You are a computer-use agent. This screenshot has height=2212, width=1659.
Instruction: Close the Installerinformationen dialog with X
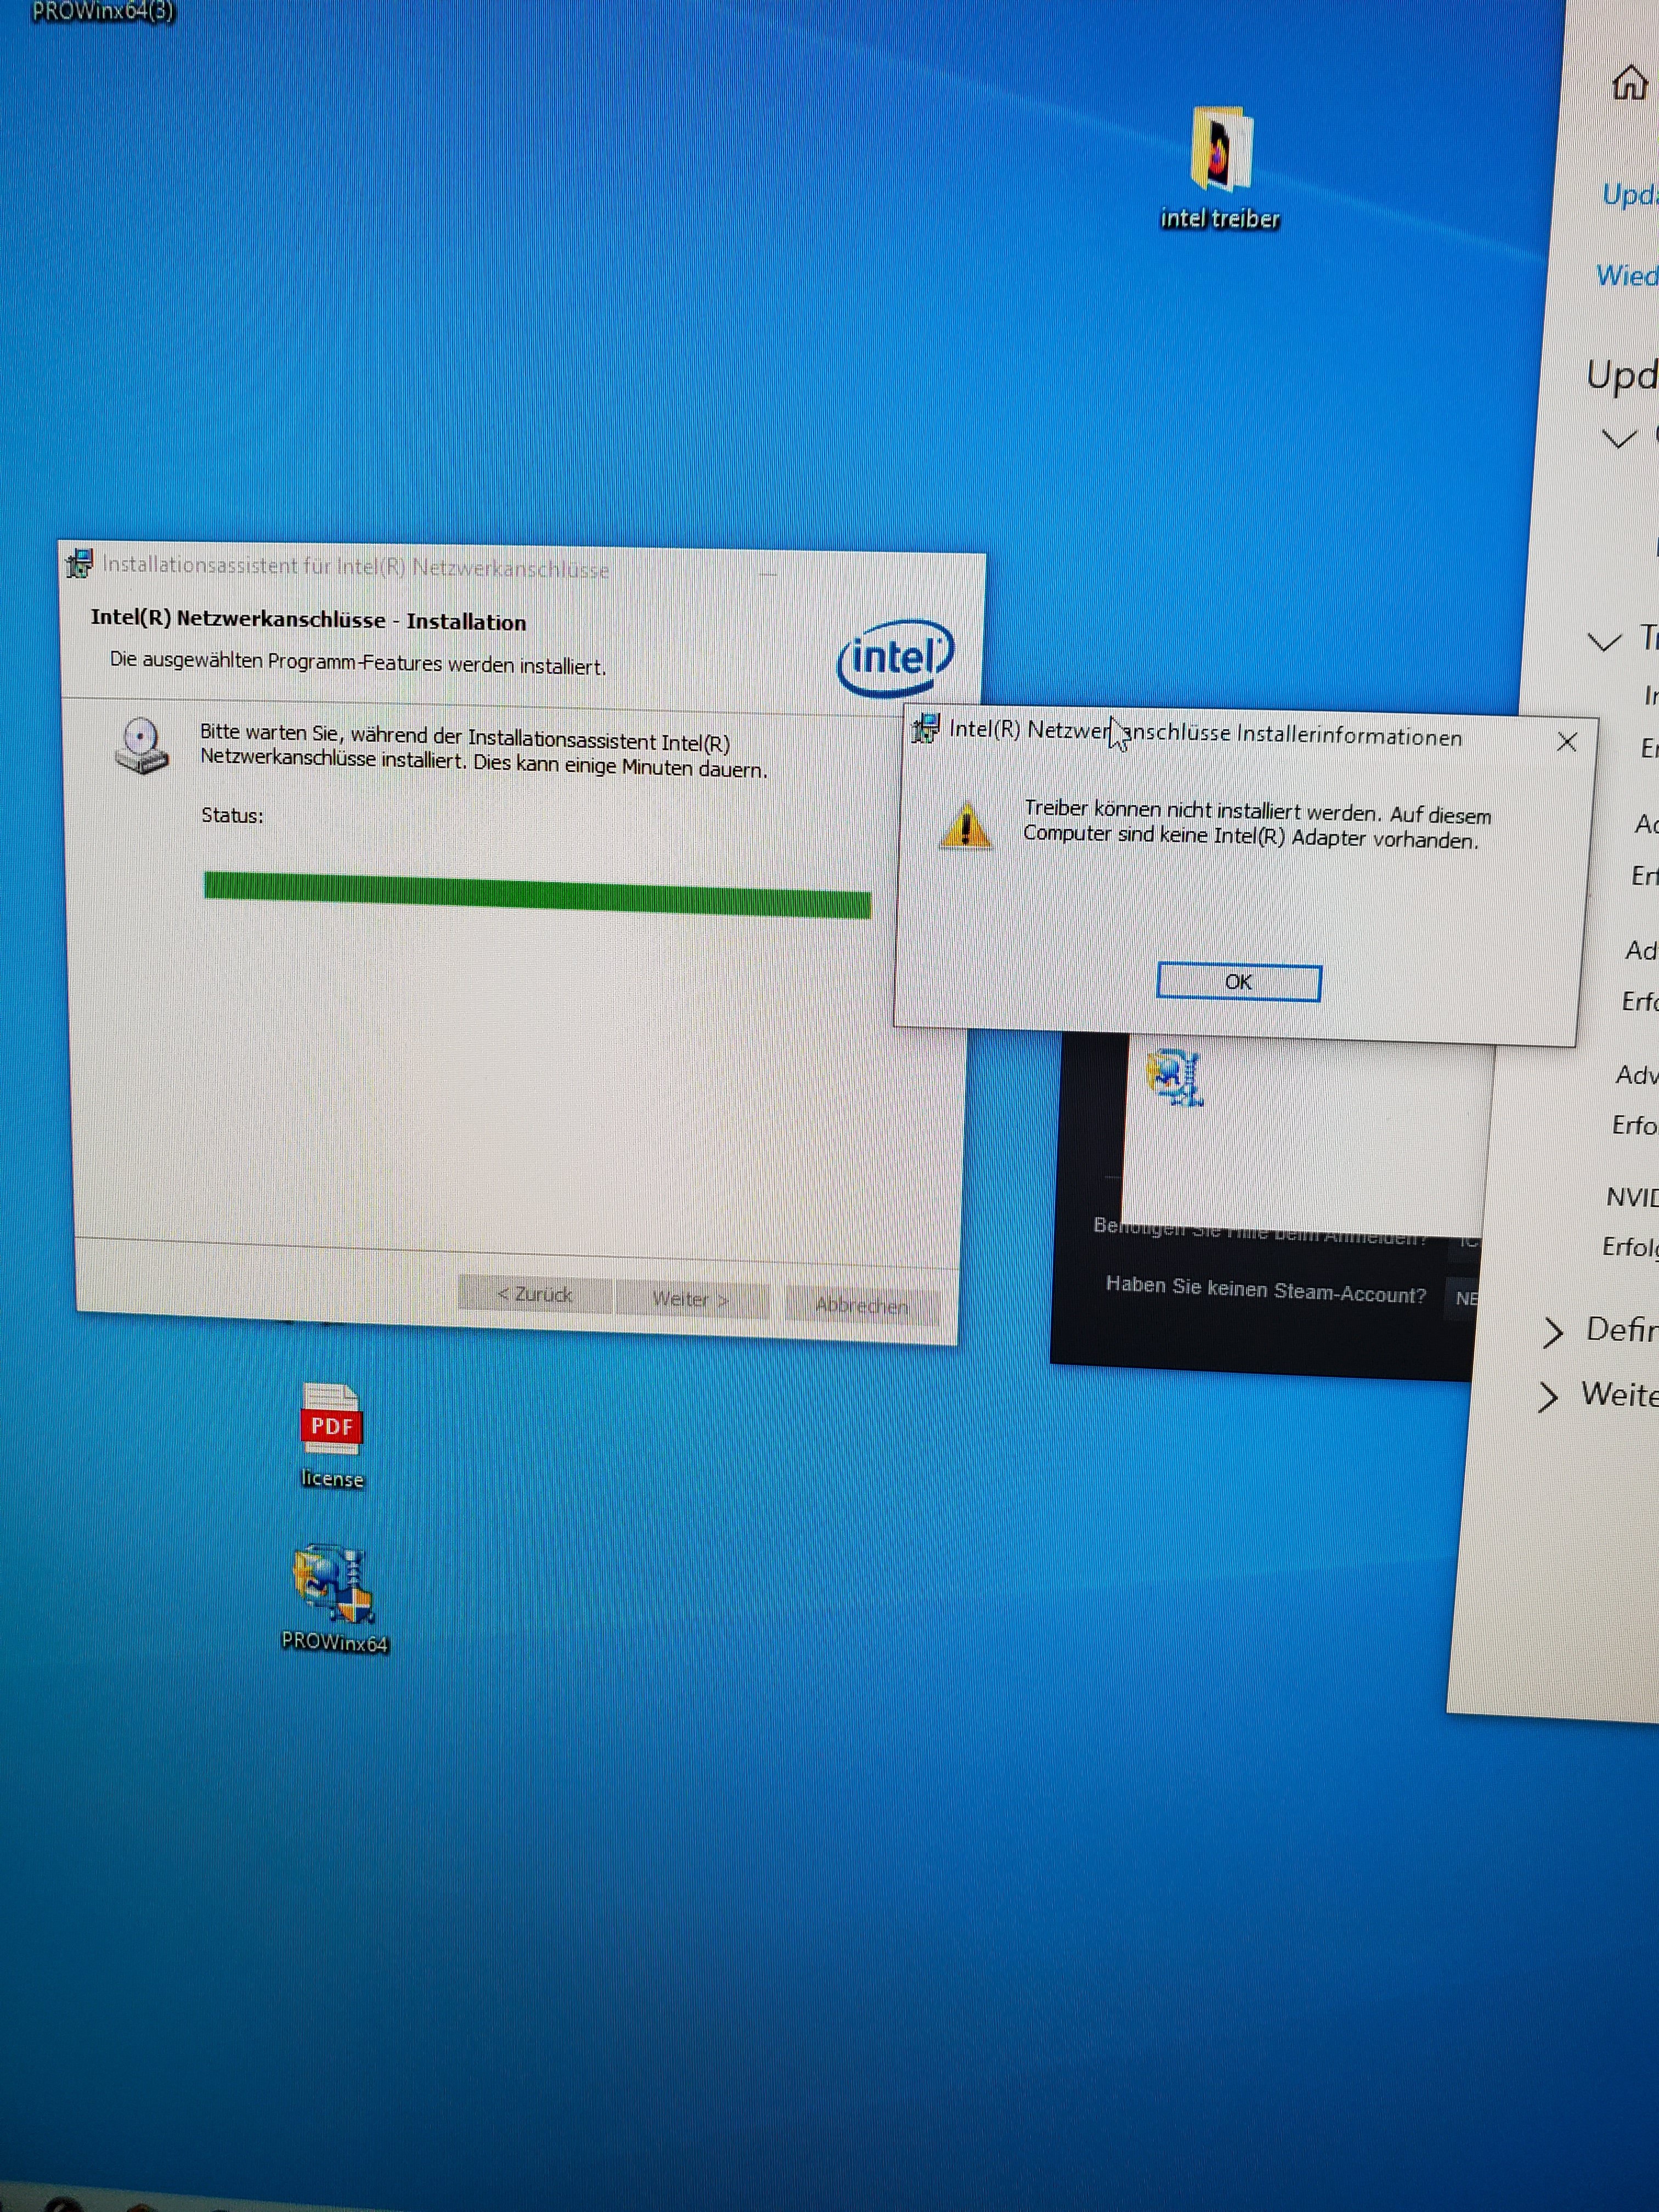1566,742
